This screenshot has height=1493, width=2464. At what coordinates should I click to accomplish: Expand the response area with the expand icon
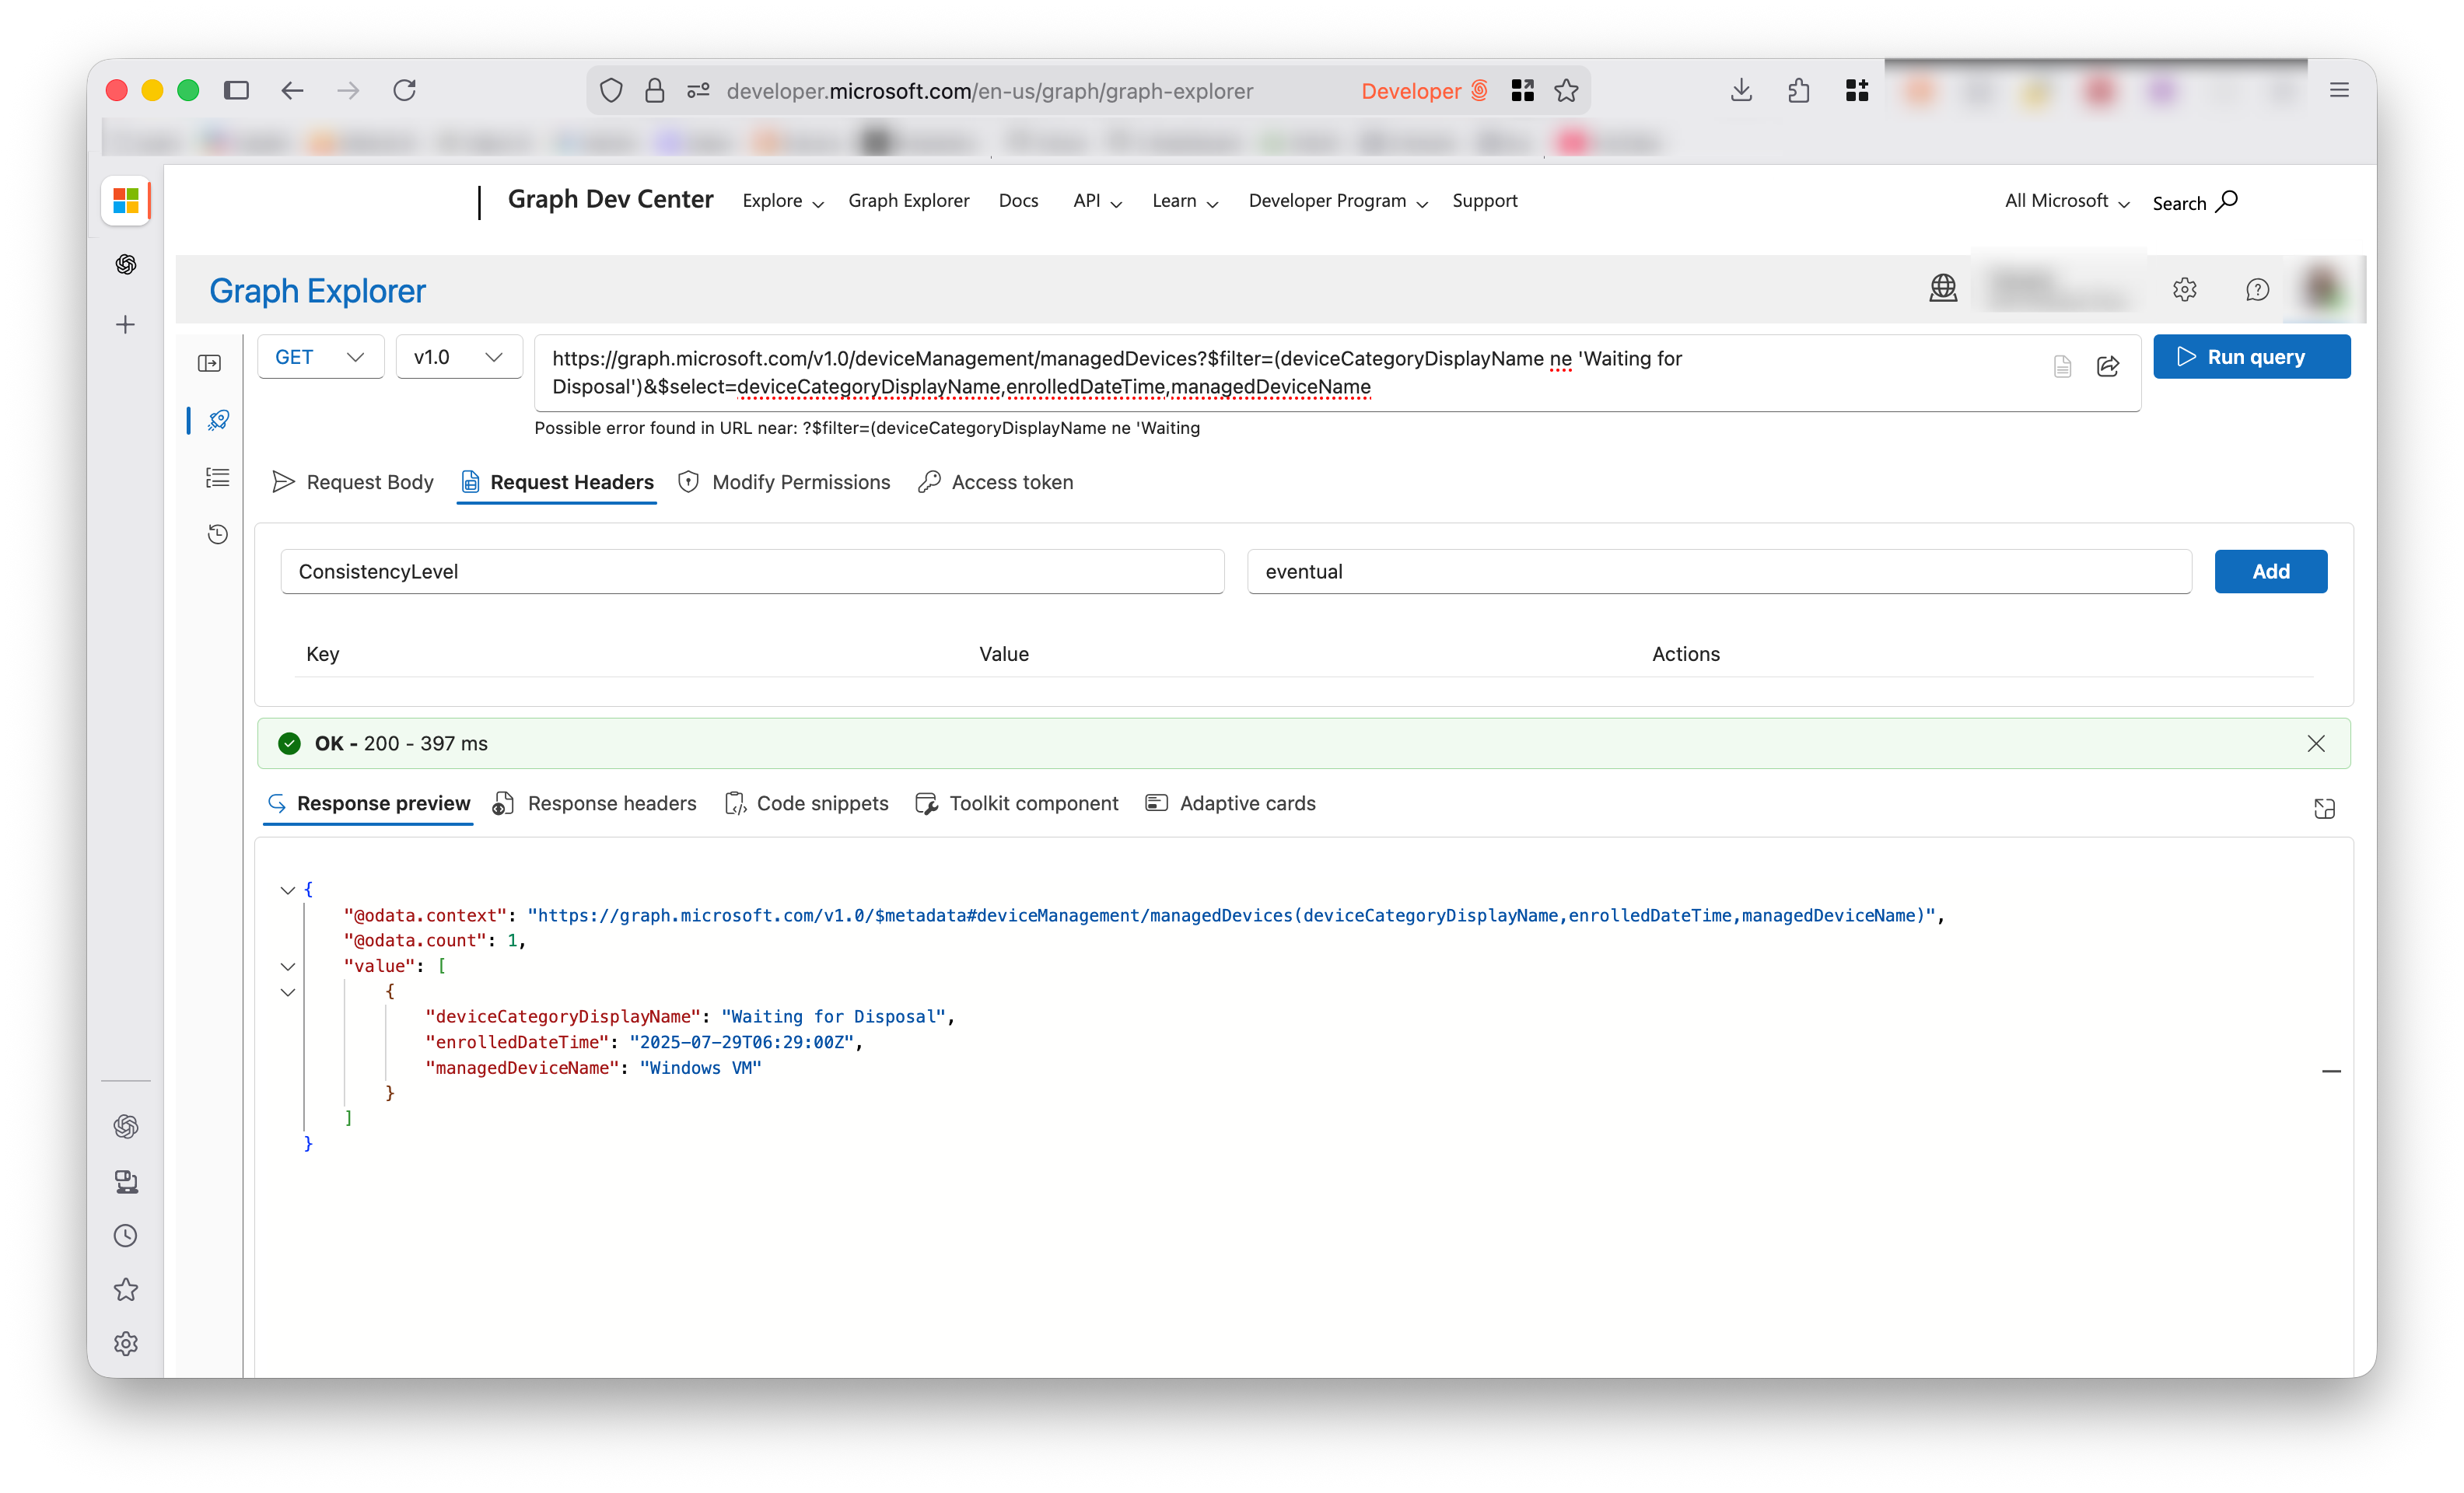tap(2324, 808)
